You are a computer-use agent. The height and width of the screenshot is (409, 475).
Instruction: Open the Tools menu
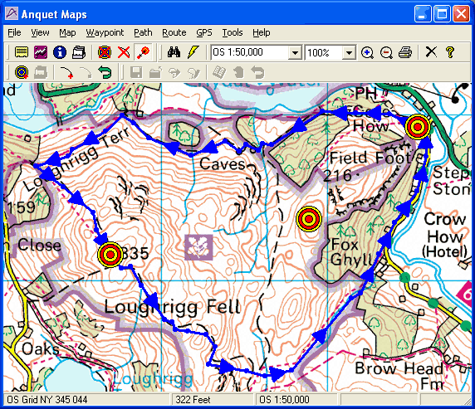click(233, 32)
